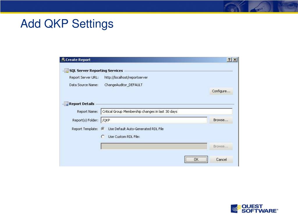Click the disabled Browse button for custom RDL
Viewport: 298px width, 223px height.
[x=221, y=146]
